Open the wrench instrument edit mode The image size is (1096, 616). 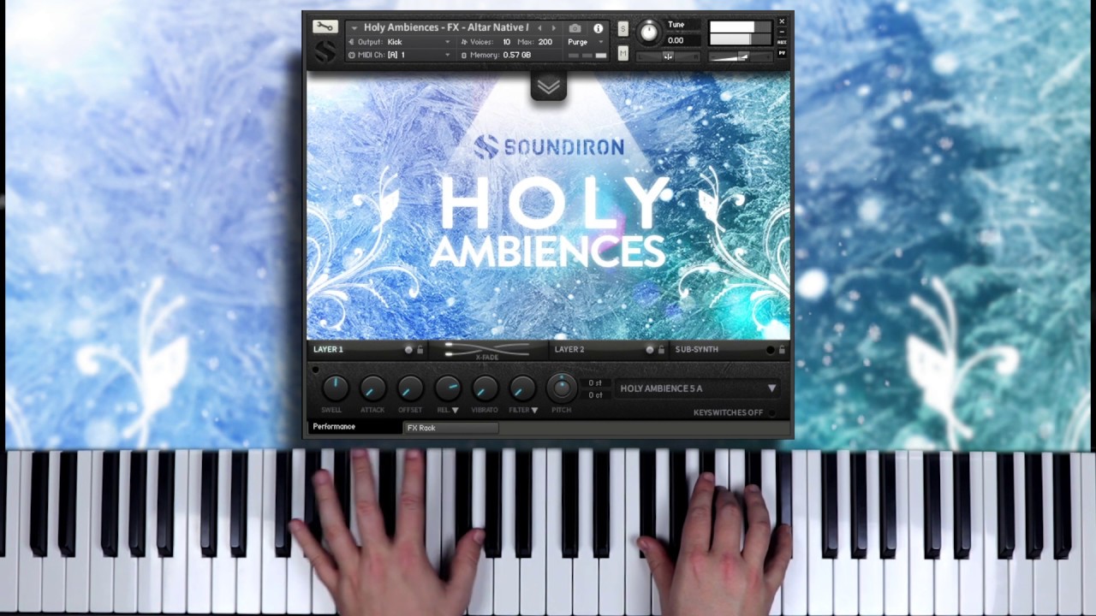pos(325,27)
